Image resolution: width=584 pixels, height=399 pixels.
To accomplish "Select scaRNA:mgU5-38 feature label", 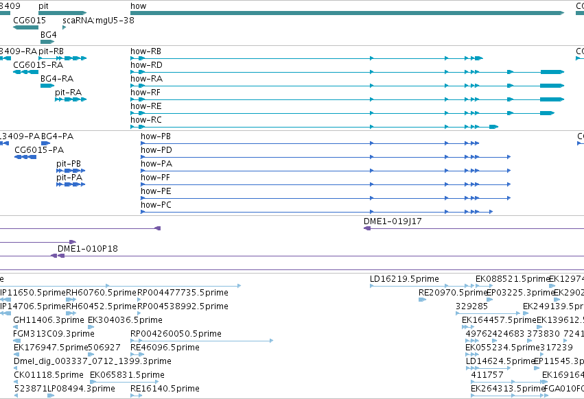I will [x=98, y=21].
